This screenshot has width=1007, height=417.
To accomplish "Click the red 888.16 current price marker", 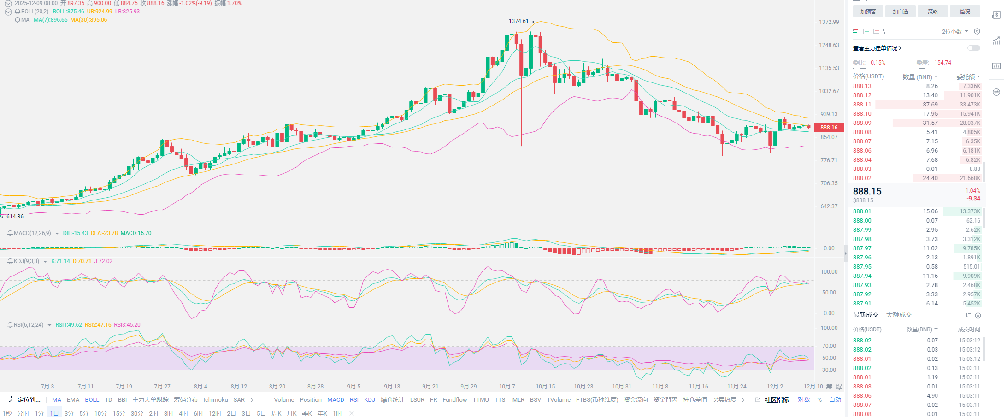I will [x=829, y=128].
